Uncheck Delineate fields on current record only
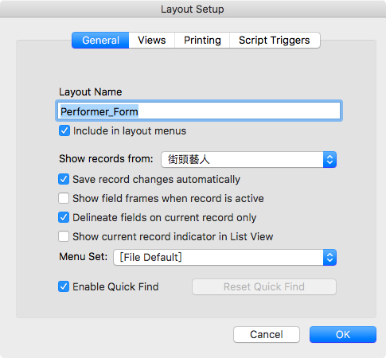 pyautogui.click(x=64, y=217)
